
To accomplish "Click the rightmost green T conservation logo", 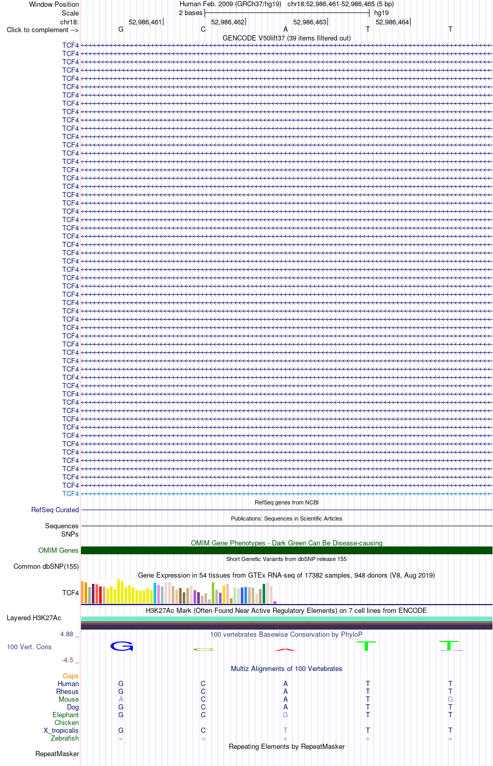I will coord(449,646).
